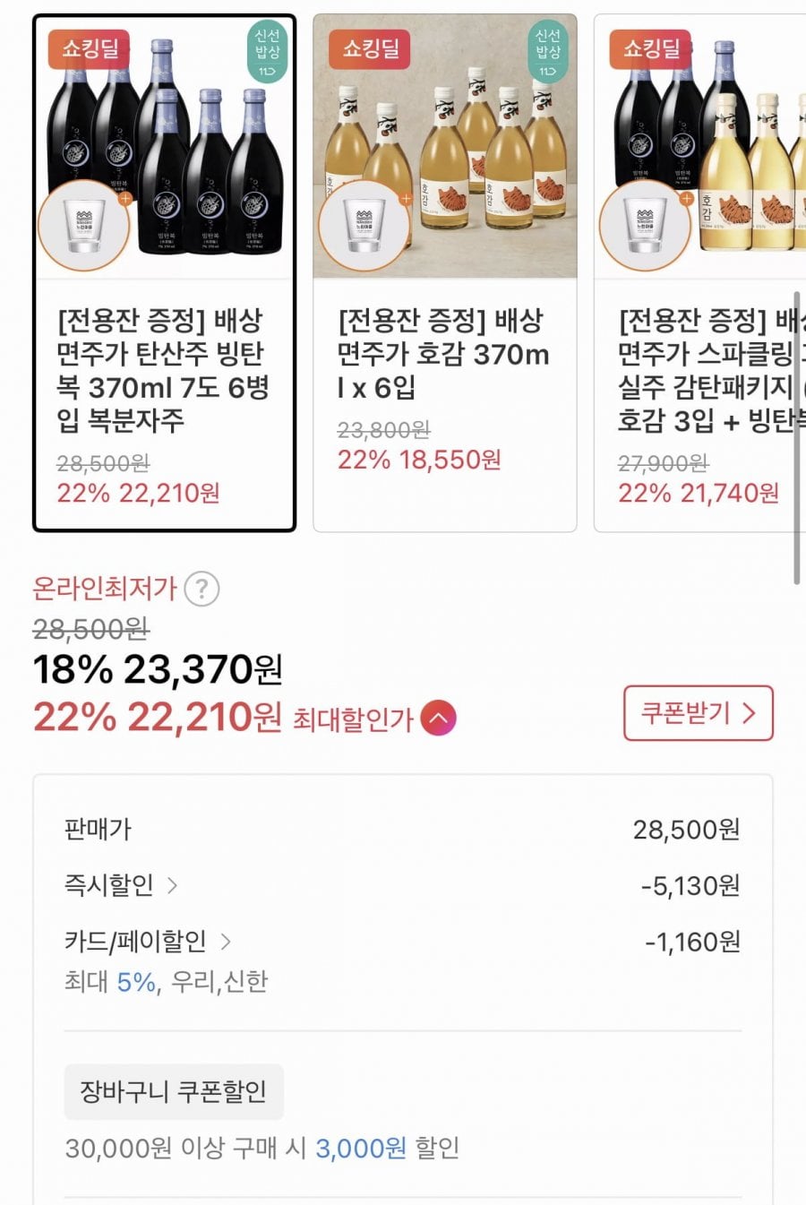Click the 쇼킹딜 badge on 호감 product
The width and height of the screenshot is (806, 1205).
click(371, 48)
